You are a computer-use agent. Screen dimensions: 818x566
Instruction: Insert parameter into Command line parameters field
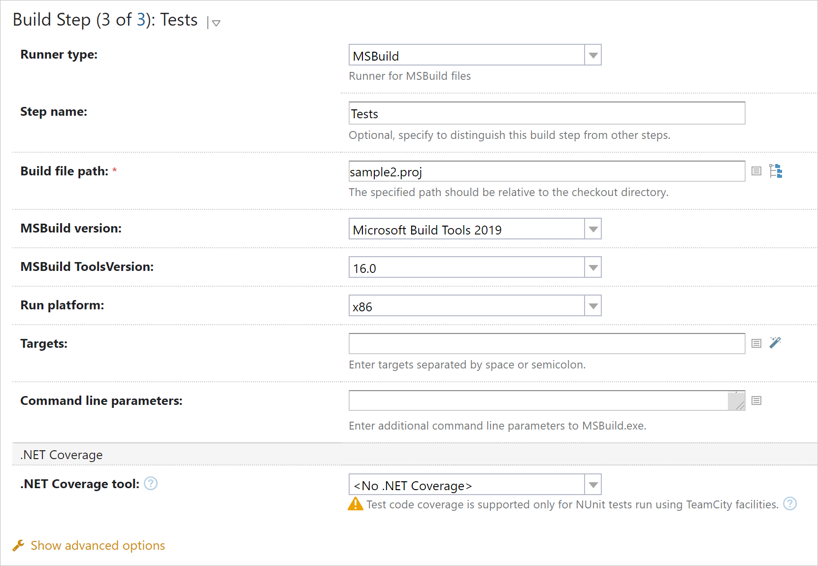pos(756,400)
